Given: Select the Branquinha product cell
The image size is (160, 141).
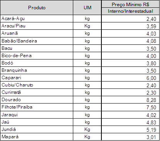Looking at the screenshot, I should [x=37, y=70].
